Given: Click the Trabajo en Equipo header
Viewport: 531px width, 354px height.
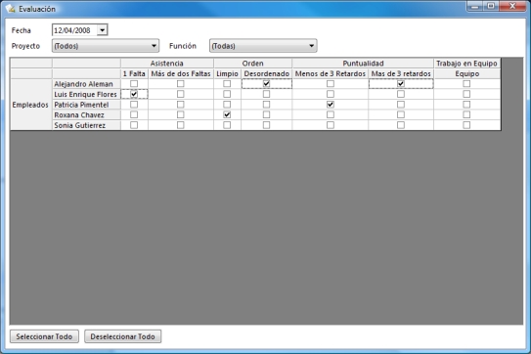Looking at the screenshot, I should (x=466, y=64).
